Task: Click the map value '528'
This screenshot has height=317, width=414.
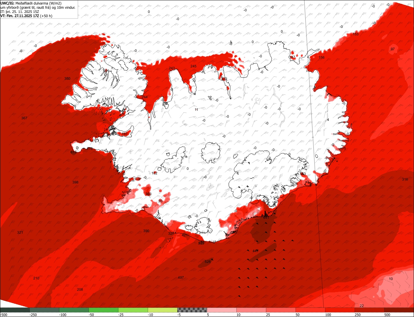Action: [x=208, y=261]
